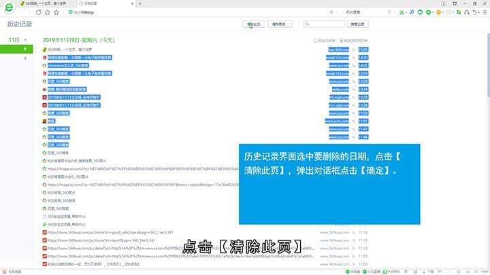
Task: Click the 13:44 time in the weibo.com row
Action: [363, 89]
